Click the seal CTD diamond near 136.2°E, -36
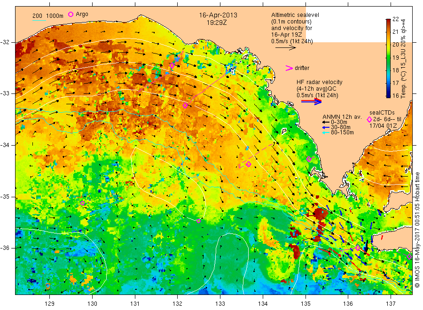 click(358, 248)
